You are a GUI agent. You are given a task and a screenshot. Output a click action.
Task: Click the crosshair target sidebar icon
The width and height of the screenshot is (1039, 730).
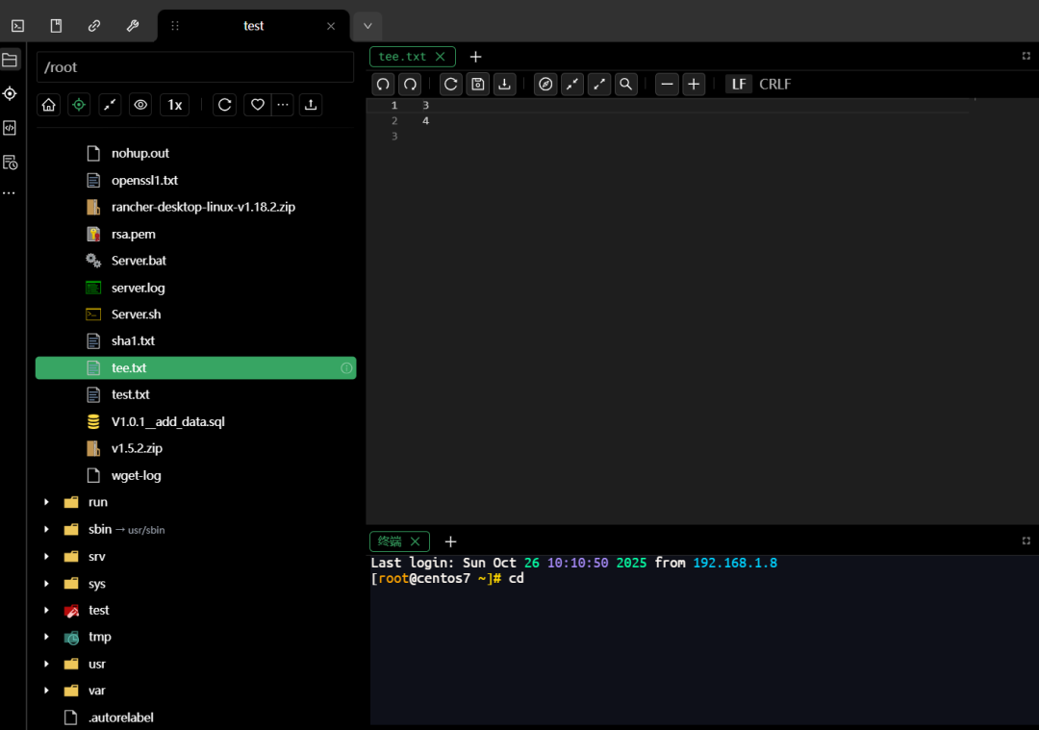10,93
